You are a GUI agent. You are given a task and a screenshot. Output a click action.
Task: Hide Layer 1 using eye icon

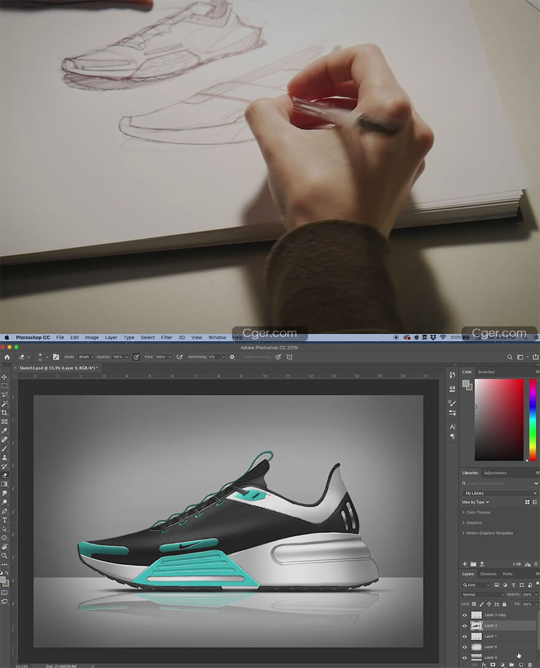(465, 637)
